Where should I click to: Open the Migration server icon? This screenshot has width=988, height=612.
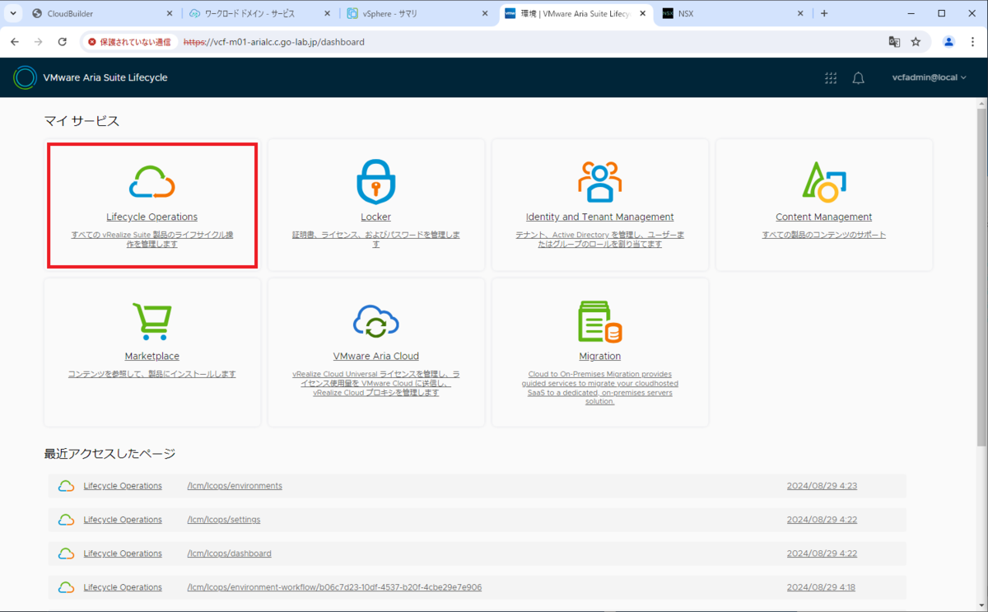[600, 321]
